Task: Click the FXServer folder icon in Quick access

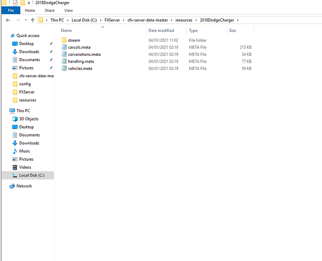Action: tap(15, 92)
